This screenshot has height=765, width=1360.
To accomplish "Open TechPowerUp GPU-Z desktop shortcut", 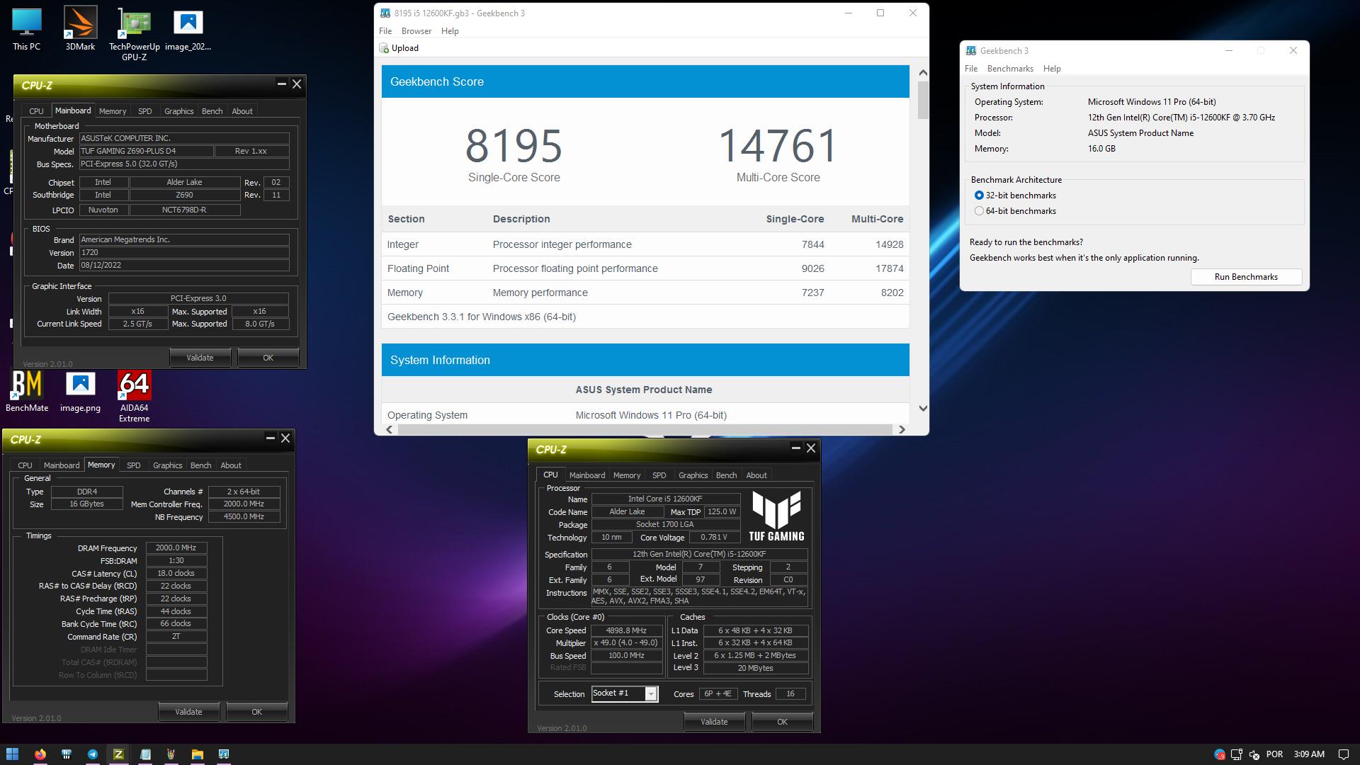I will point(134,34).
